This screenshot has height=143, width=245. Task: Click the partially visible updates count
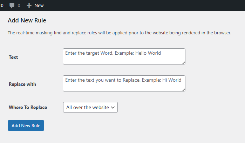(2, 6)
